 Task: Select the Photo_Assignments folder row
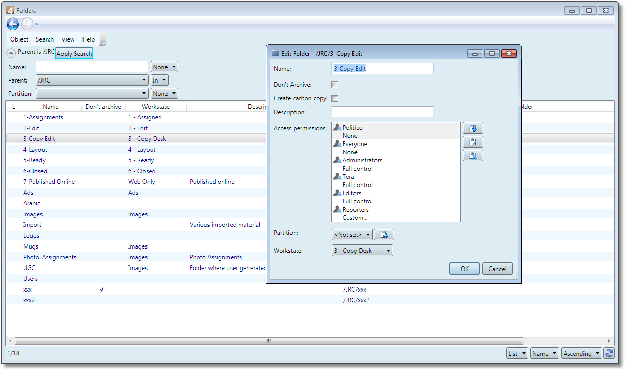pyautogui.click(x=310, y=257)
